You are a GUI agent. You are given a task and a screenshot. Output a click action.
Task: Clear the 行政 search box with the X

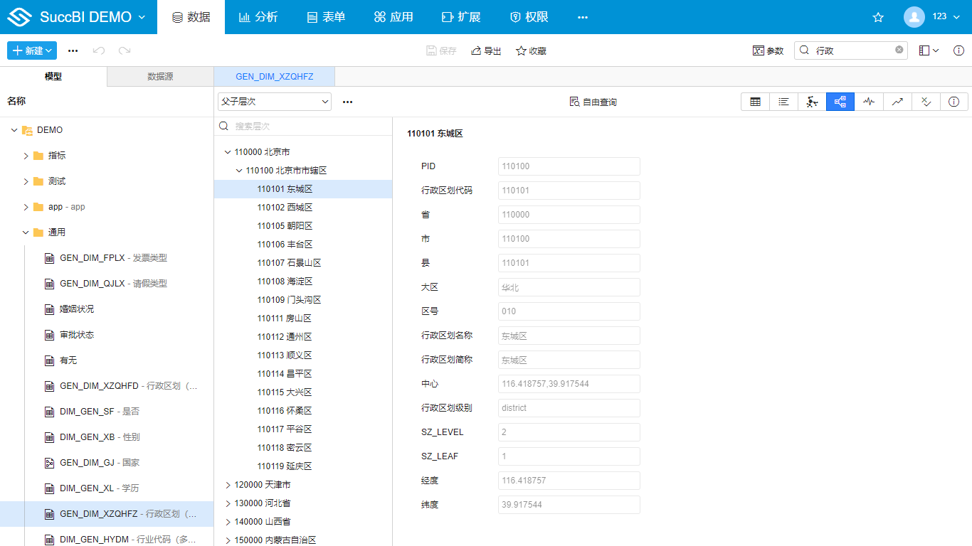[898, 50]
